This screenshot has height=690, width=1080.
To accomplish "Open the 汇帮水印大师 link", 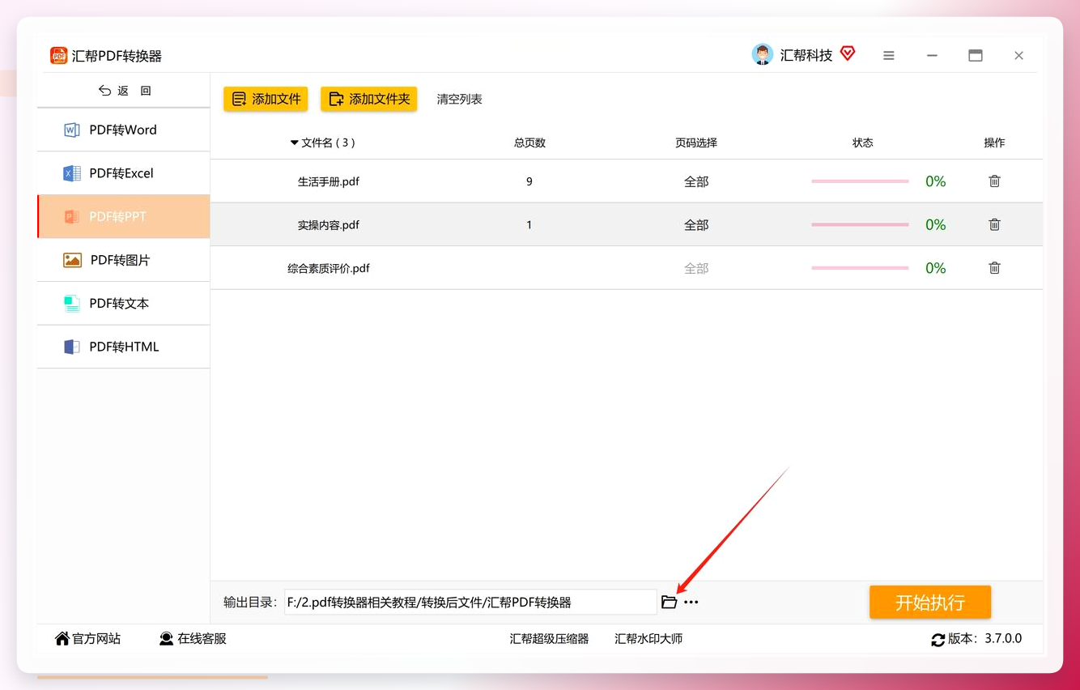I will 648,639.
